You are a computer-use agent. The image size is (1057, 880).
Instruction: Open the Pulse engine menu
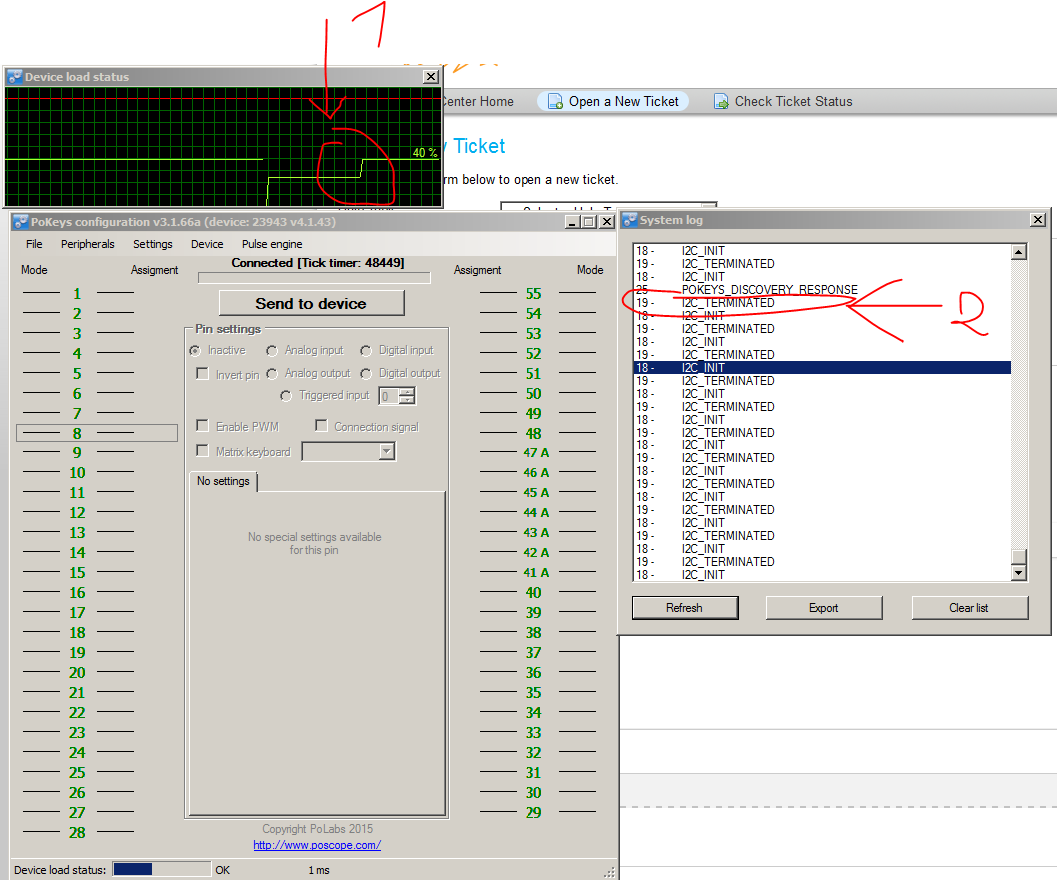click(x=271, y=244)
